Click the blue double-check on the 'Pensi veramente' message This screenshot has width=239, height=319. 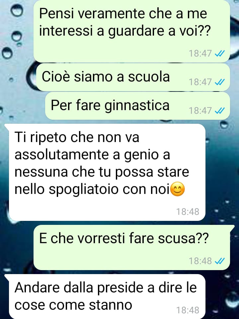coord(219,54)
